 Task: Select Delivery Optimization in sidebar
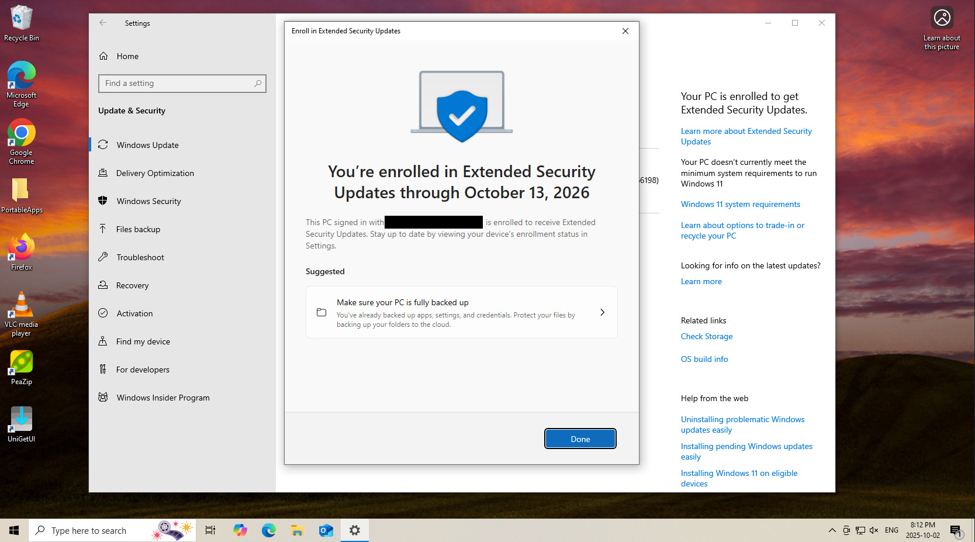click(x=182, y=173)
